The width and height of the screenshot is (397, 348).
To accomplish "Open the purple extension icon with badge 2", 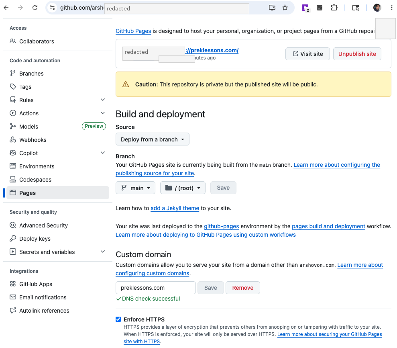I will click(x=305, y=8).
